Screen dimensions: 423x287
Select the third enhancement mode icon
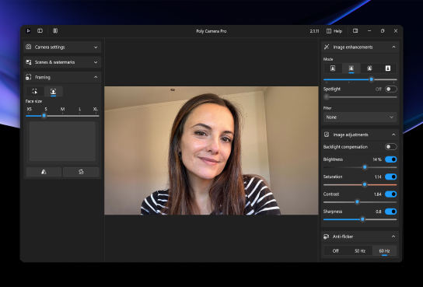pos(369,68)
